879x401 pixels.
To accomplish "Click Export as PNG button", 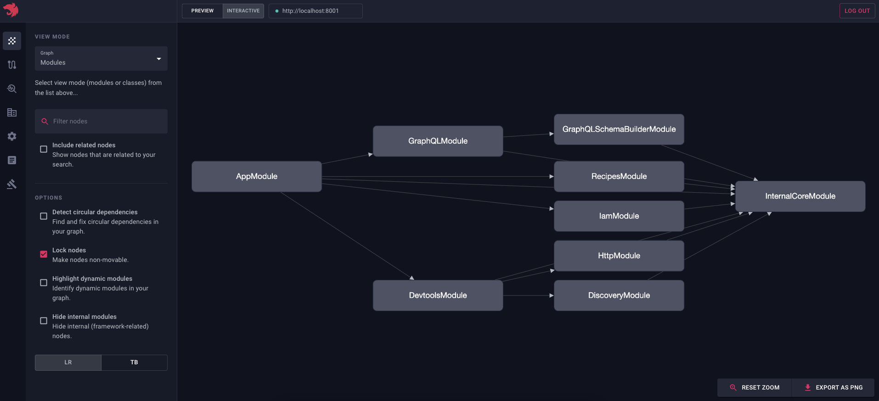I will point(833,388).
